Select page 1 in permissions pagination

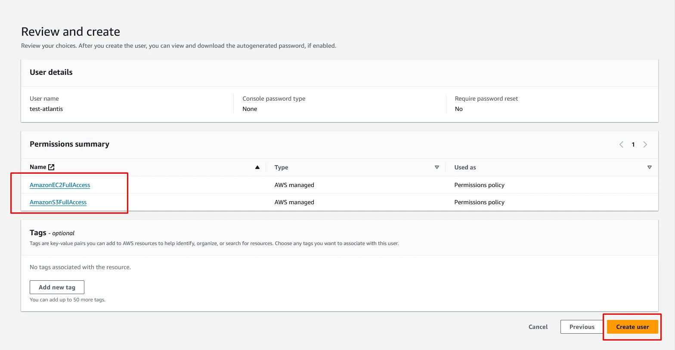(x=633, y=144)
